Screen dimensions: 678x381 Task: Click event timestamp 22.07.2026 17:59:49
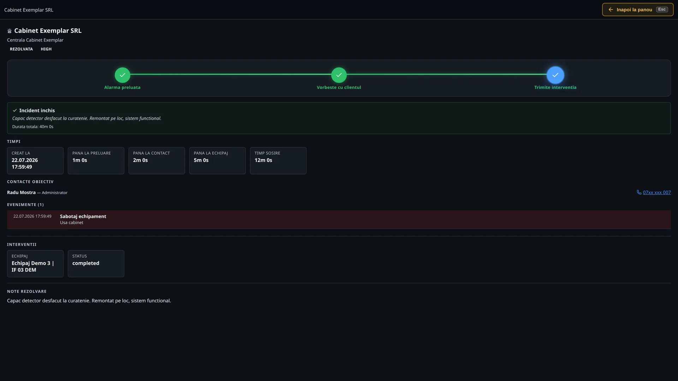pyautogui.click(x=32, y=216)
